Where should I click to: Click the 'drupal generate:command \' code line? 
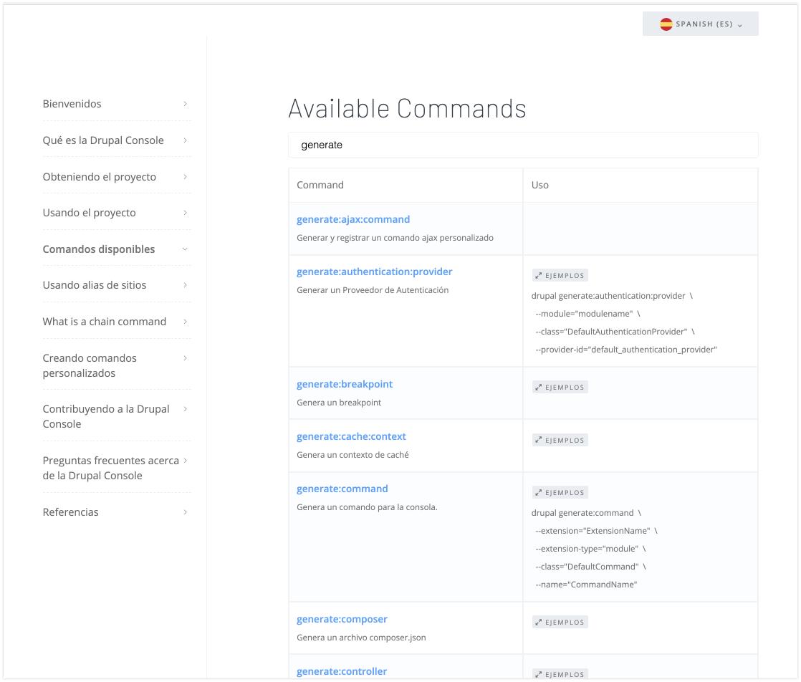tap(587, 513)
